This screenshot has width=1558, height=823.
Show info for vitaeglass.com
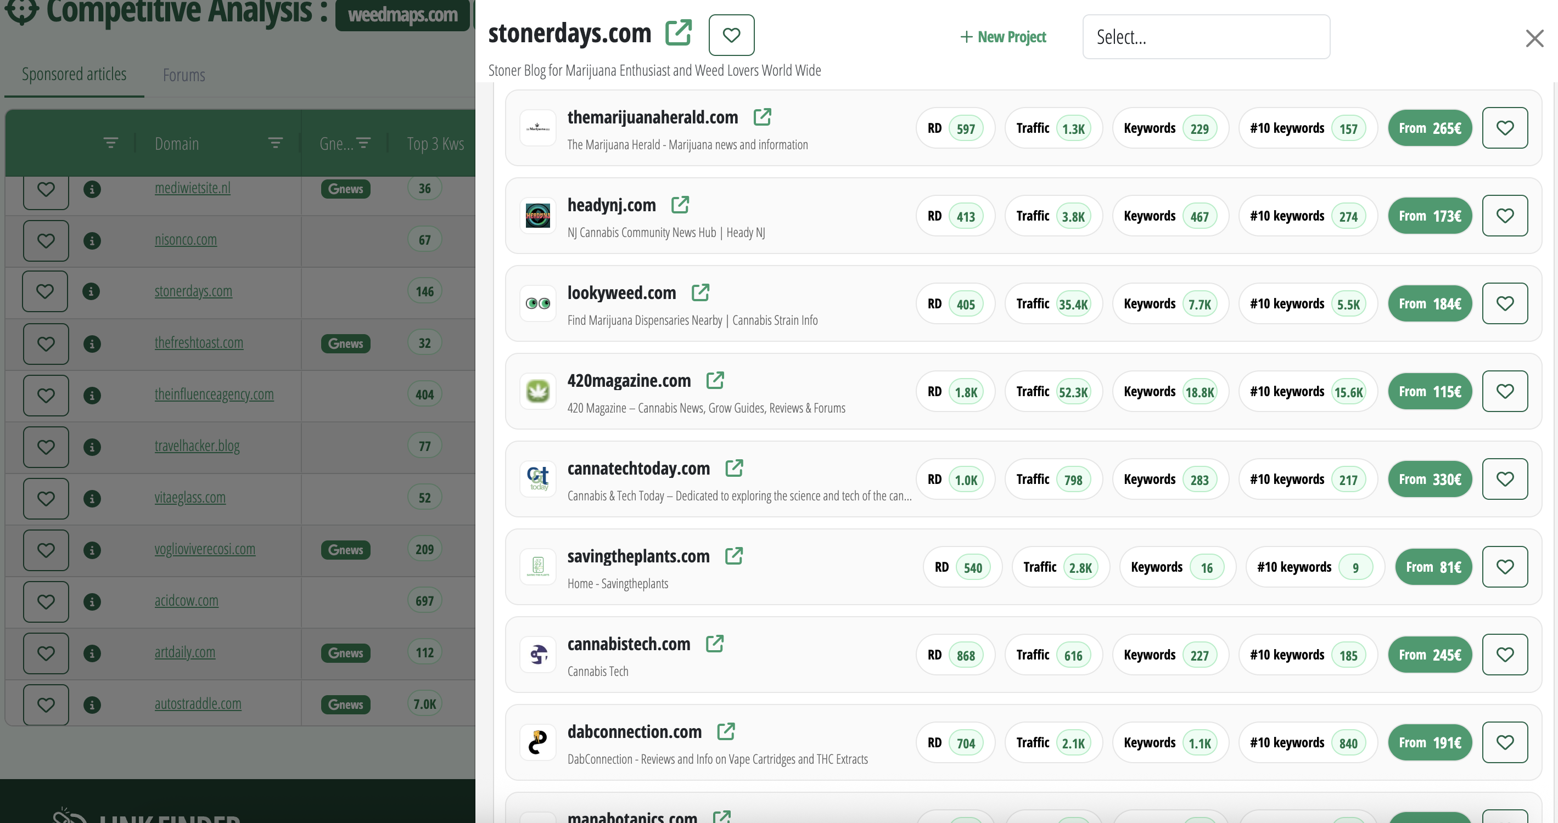pos(92,499)
